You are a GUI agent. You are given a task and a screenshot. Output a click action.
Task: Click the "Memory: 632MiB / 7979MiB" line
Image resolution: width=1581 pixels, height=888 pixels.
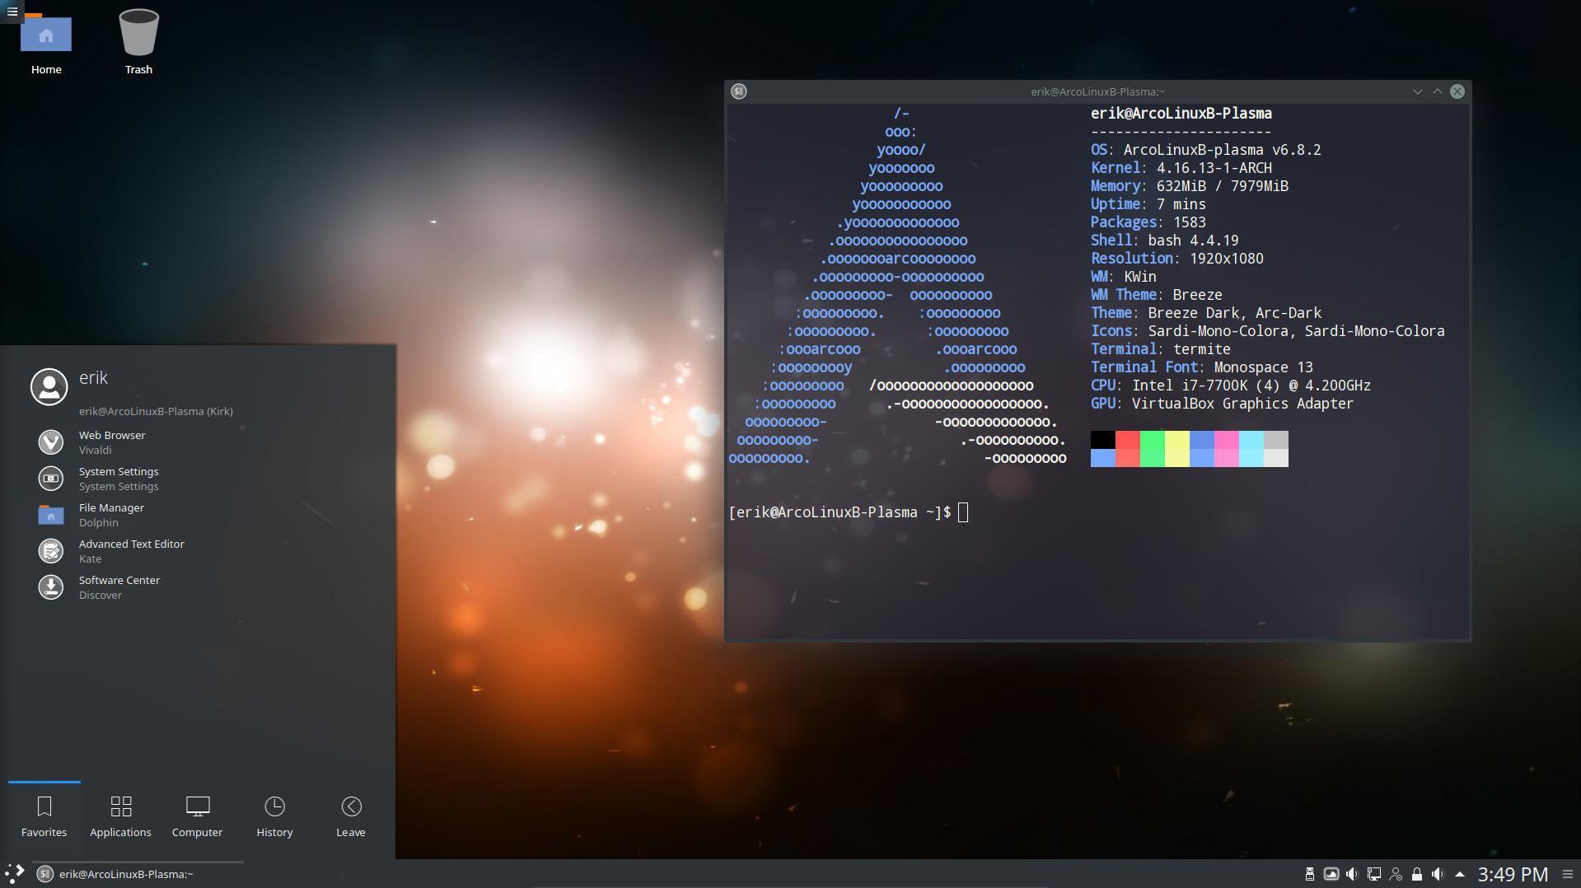point(1190,186)
